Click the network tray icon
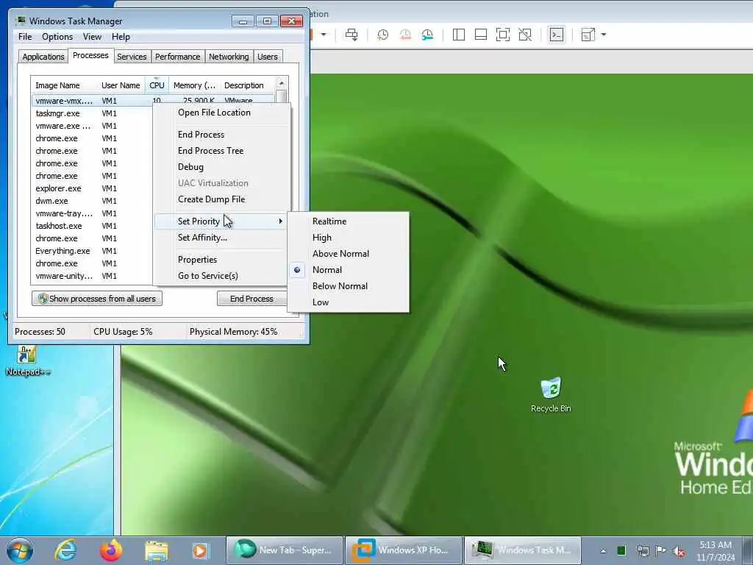 [643, 551]
